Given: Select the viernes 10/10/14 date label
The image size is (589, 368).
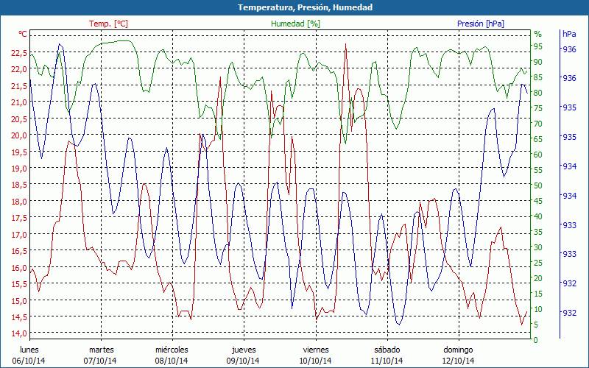Looking at the screenshot, I should 315,355.
